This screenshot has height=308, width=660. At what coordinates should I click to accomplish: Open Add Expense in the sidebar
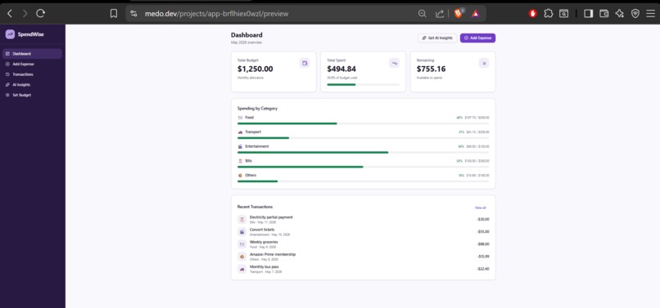33,65
